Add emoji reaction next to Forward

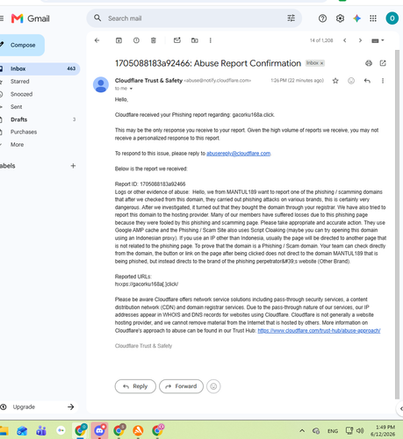pyautogui.click(x=213, y=386)
